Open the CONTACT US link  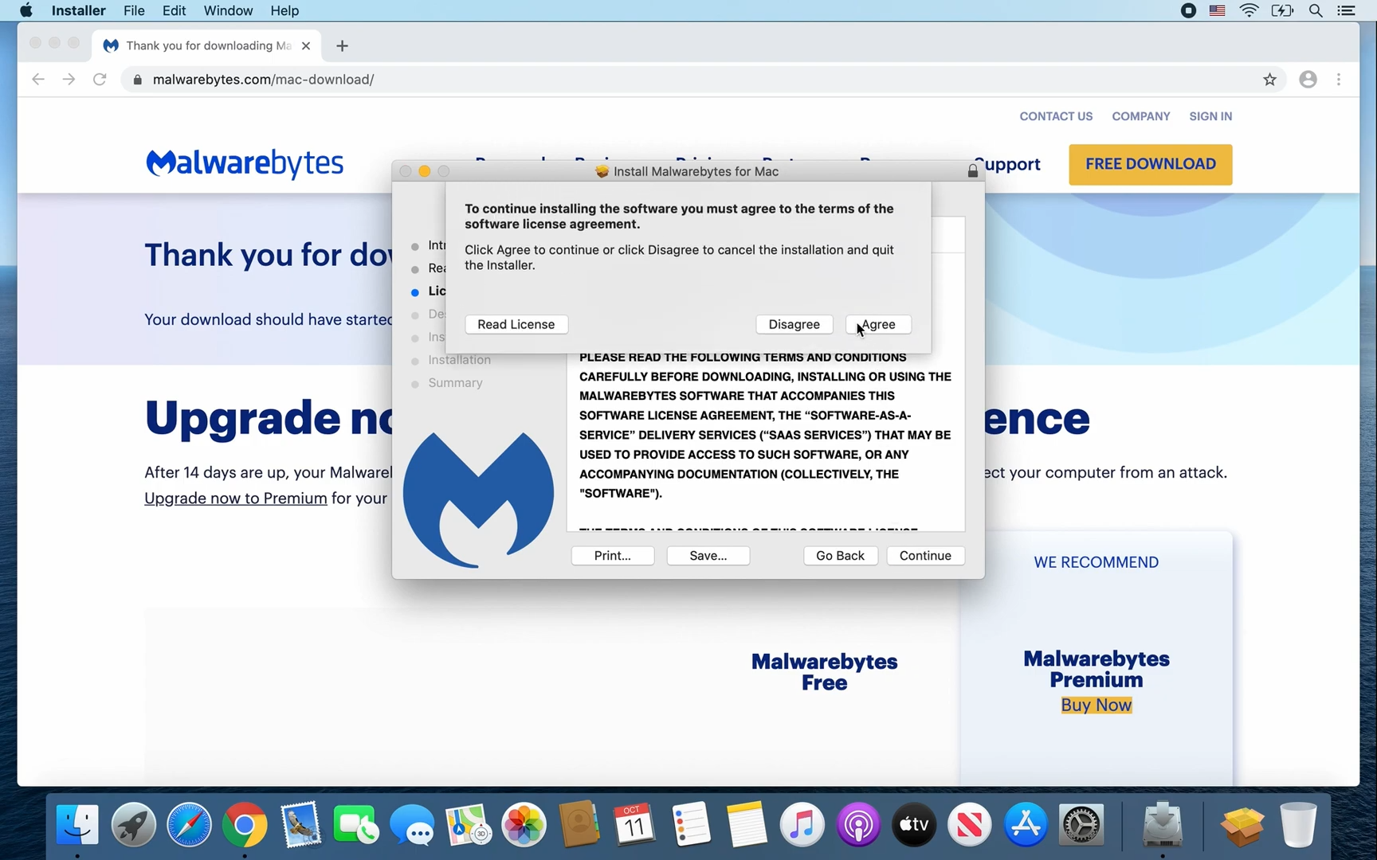pos(1056,116)
